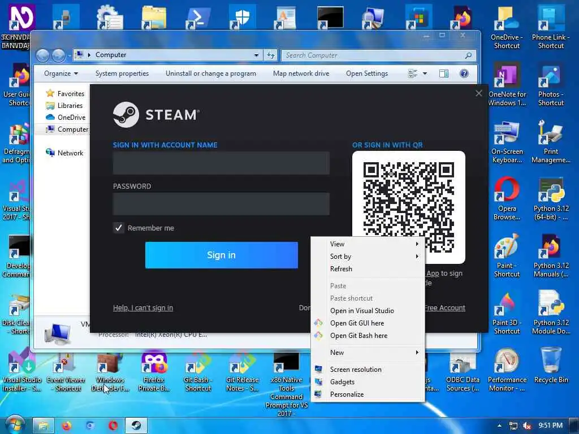Select Libraries in the navigation pane
Viewport: 579px width, 434px height.
(64, 106)
